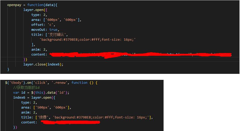Click the '续费' title string
240x131 pixels.
(x=43, y=117)
